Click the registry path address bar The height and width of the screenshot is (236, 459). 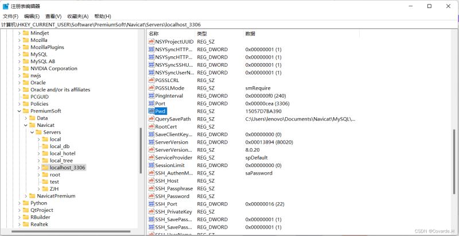click(x=228, y=25)
